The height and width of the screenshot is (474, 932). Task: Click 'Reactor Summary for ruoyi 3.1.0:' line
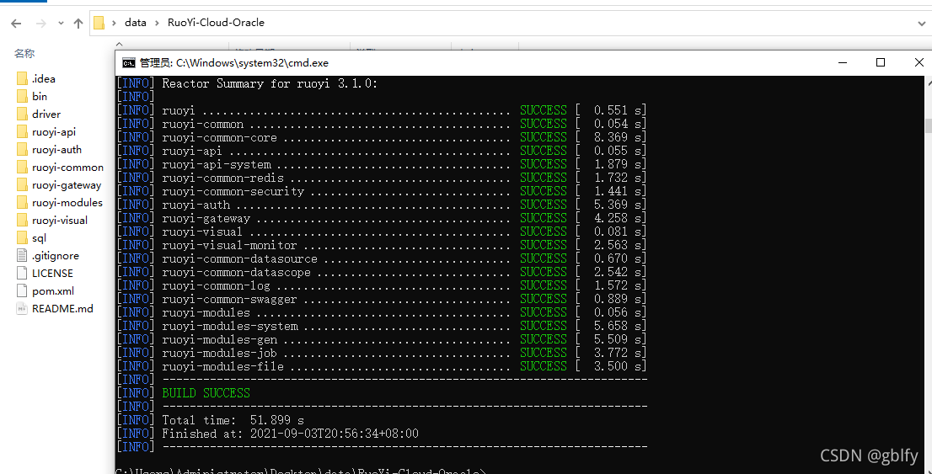270,83
